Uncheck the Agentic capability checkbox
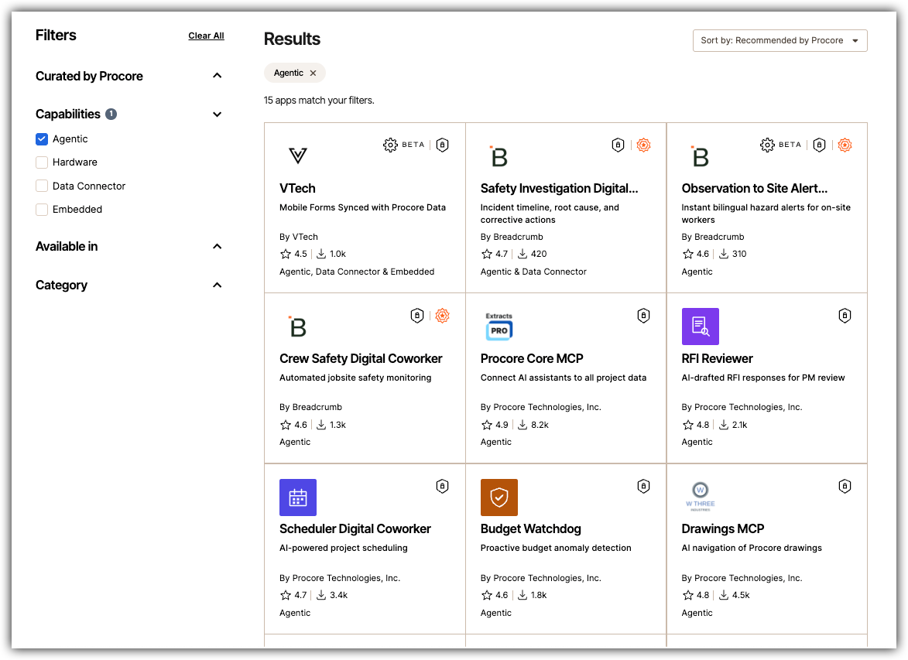908x660 pixels. pos(42,139)
